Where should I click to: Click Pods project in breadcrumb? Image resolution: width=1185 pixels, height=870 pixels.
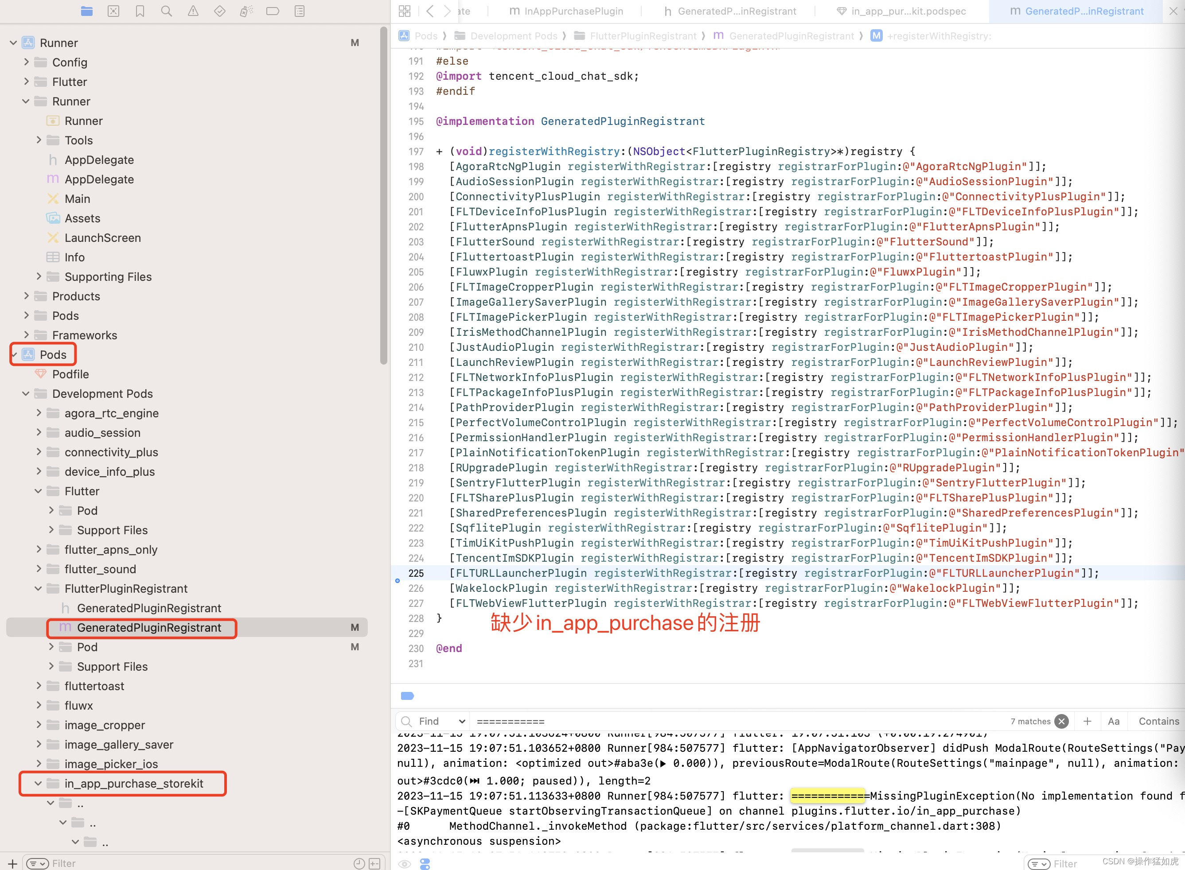425,36
